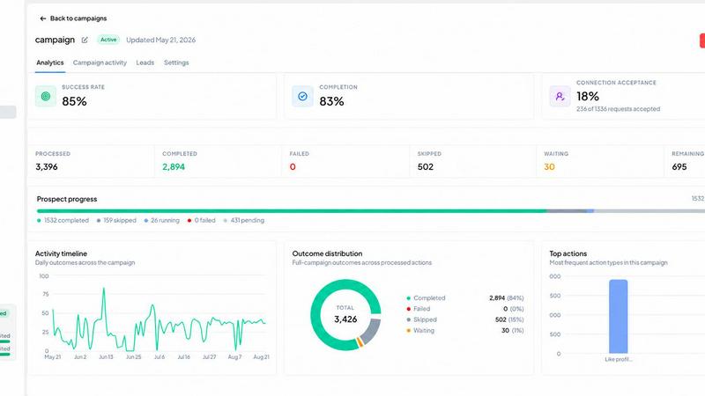This screenshot has width=705, height=396.
Task: Click the Failed count 0 in red
Action: 293,166
